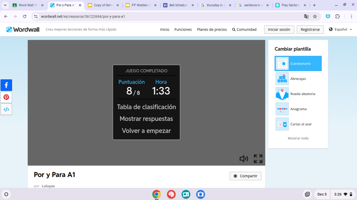Select the Cartas al azar template

coord(298,124)
